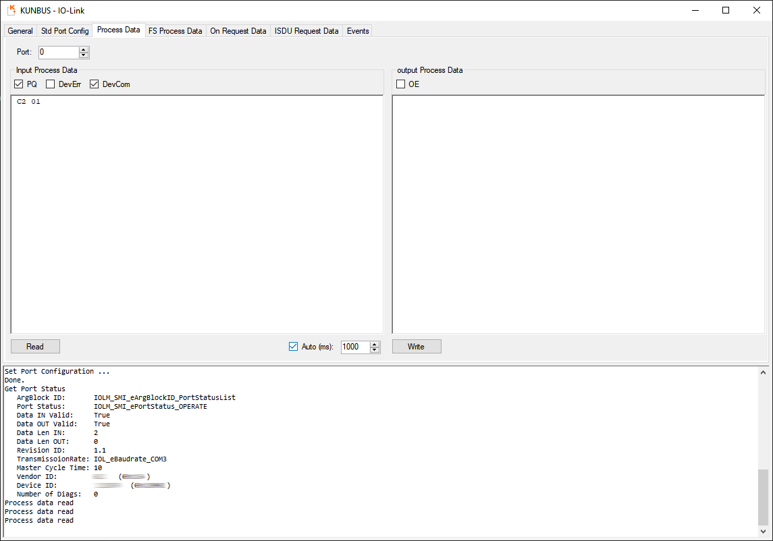Screen dimensions: 773x541
Task: Toggle the PQ checkbox
Action: (19, 84)
